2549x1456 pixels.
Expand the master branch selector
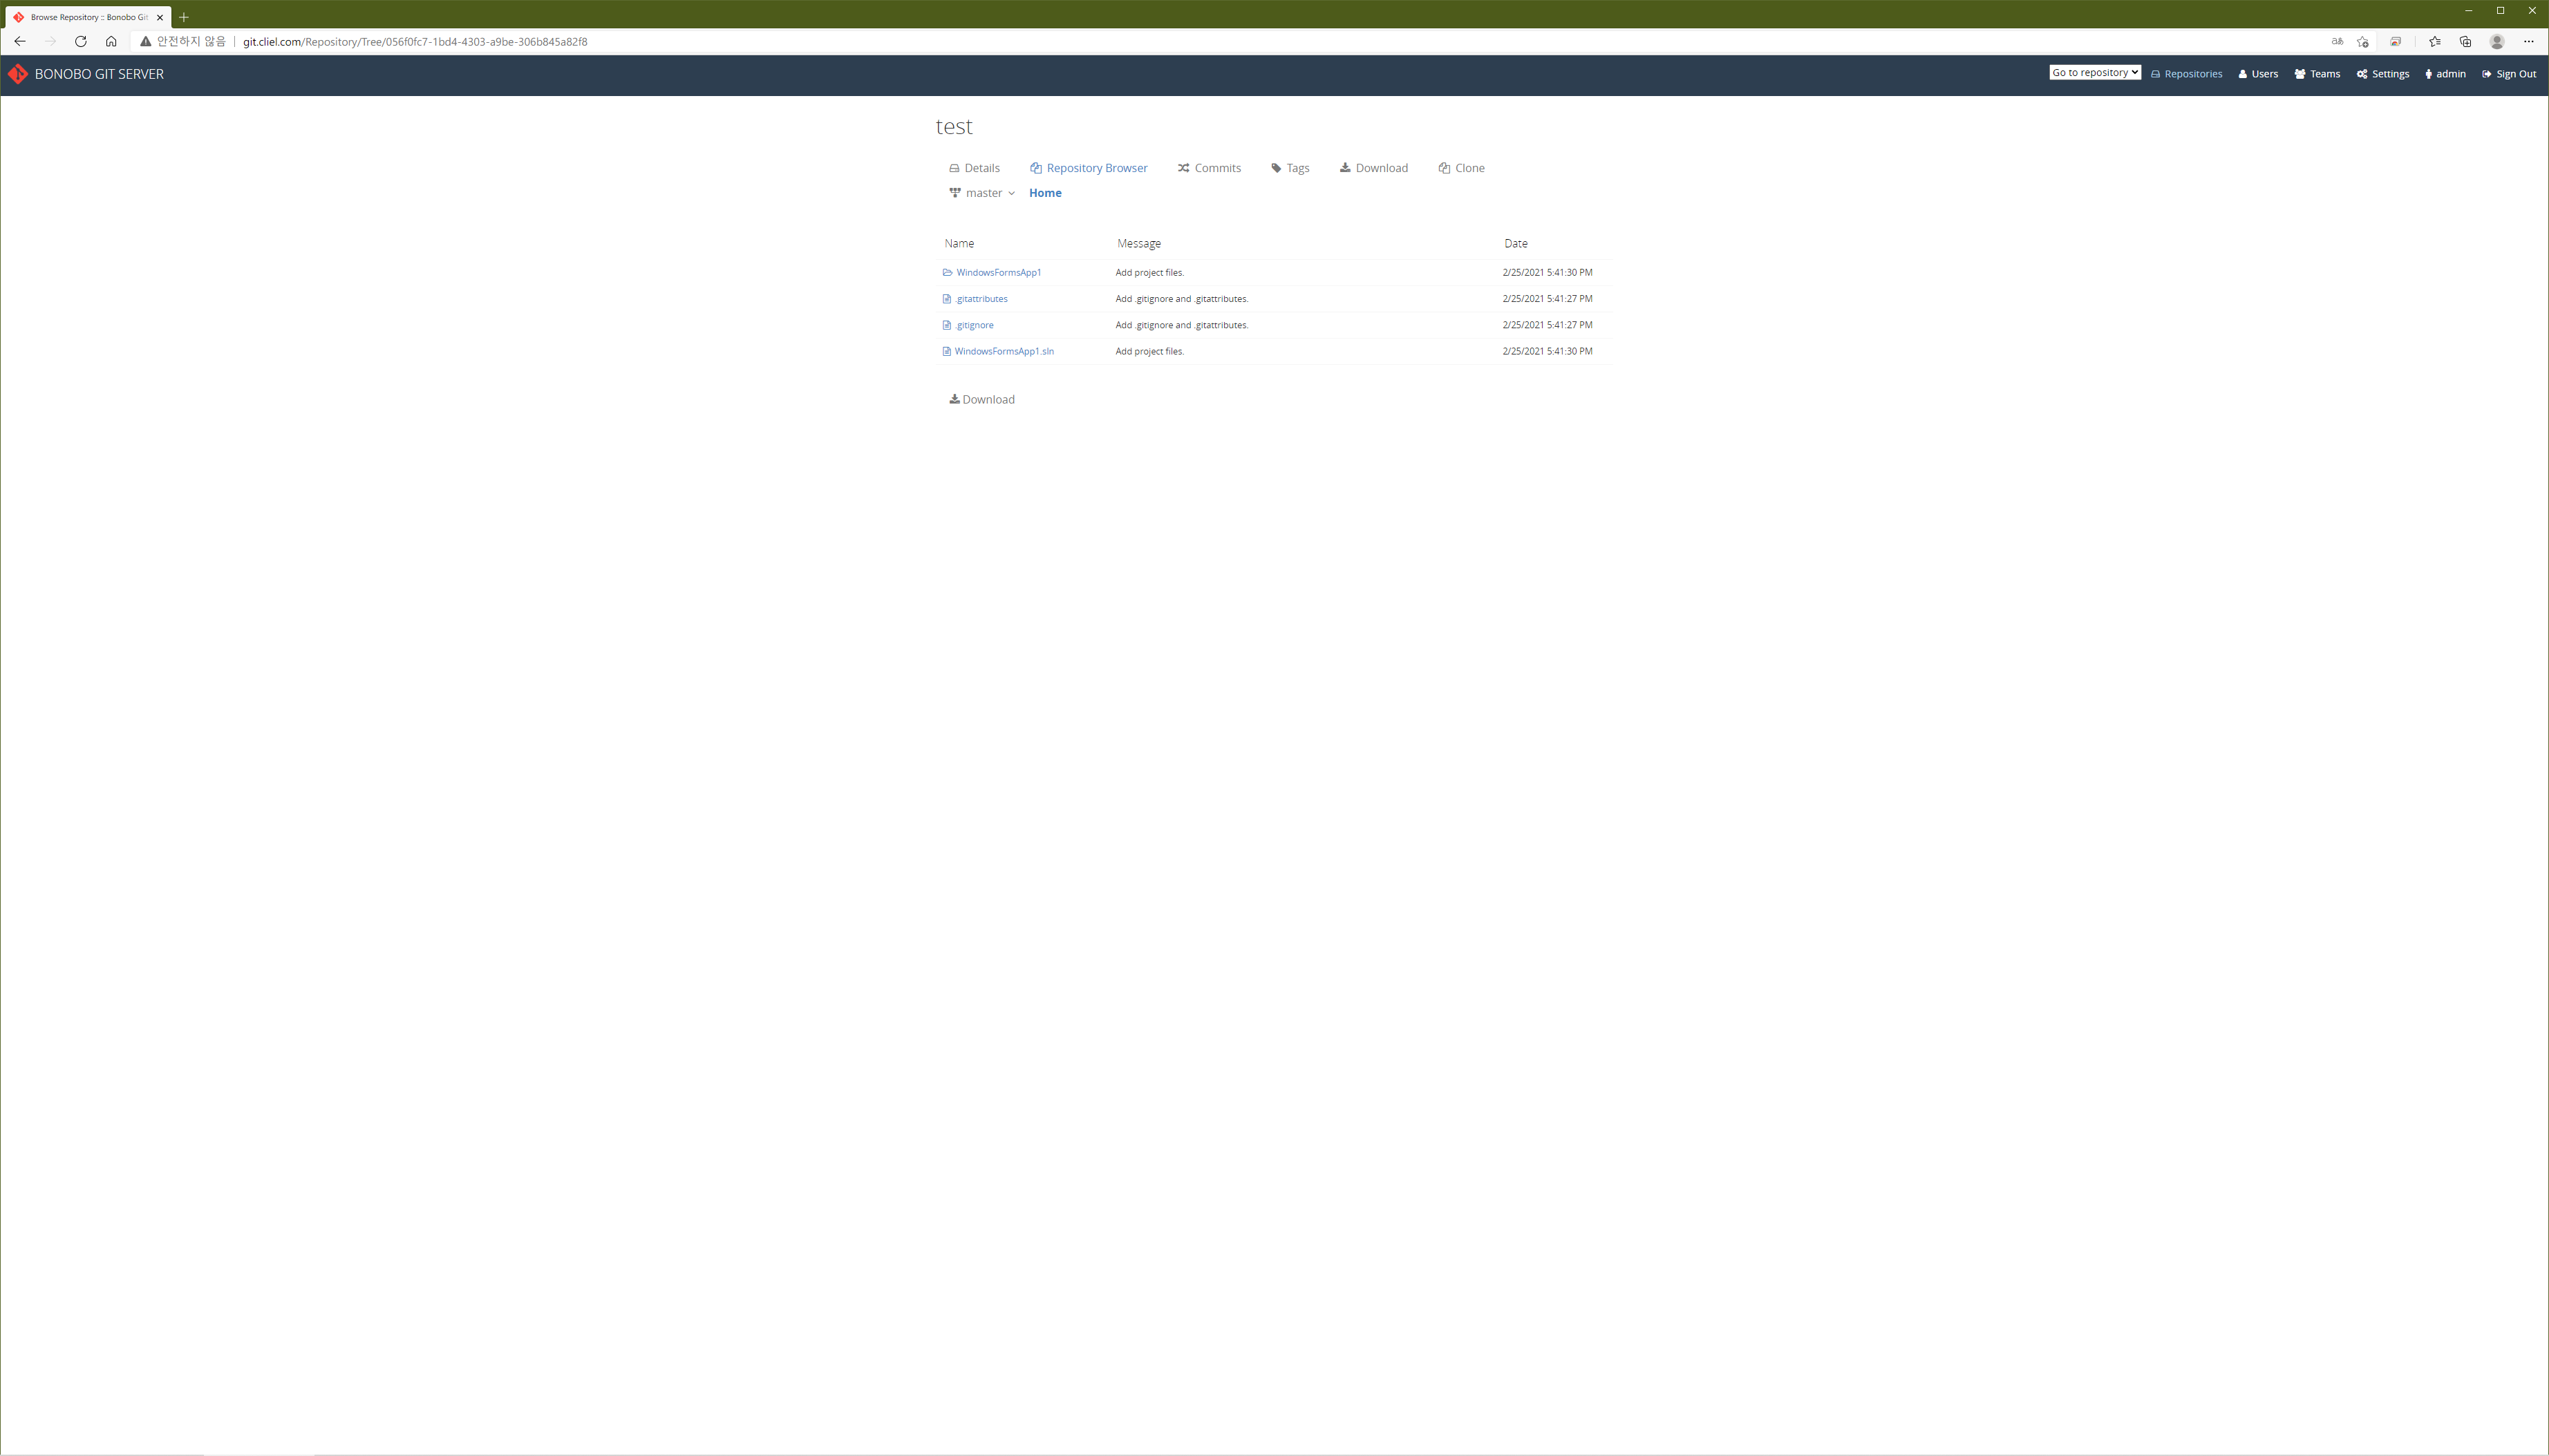coord(983,193)
